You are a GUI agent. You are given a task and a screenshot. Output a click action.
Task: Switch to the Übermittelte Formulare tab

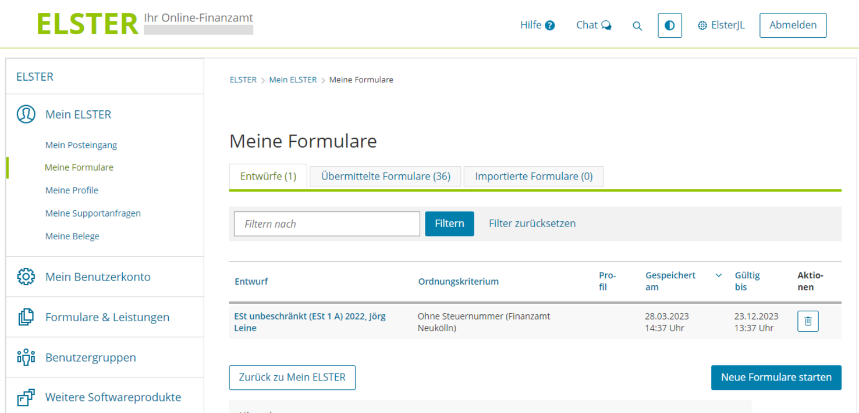click(x=385, y=176)
